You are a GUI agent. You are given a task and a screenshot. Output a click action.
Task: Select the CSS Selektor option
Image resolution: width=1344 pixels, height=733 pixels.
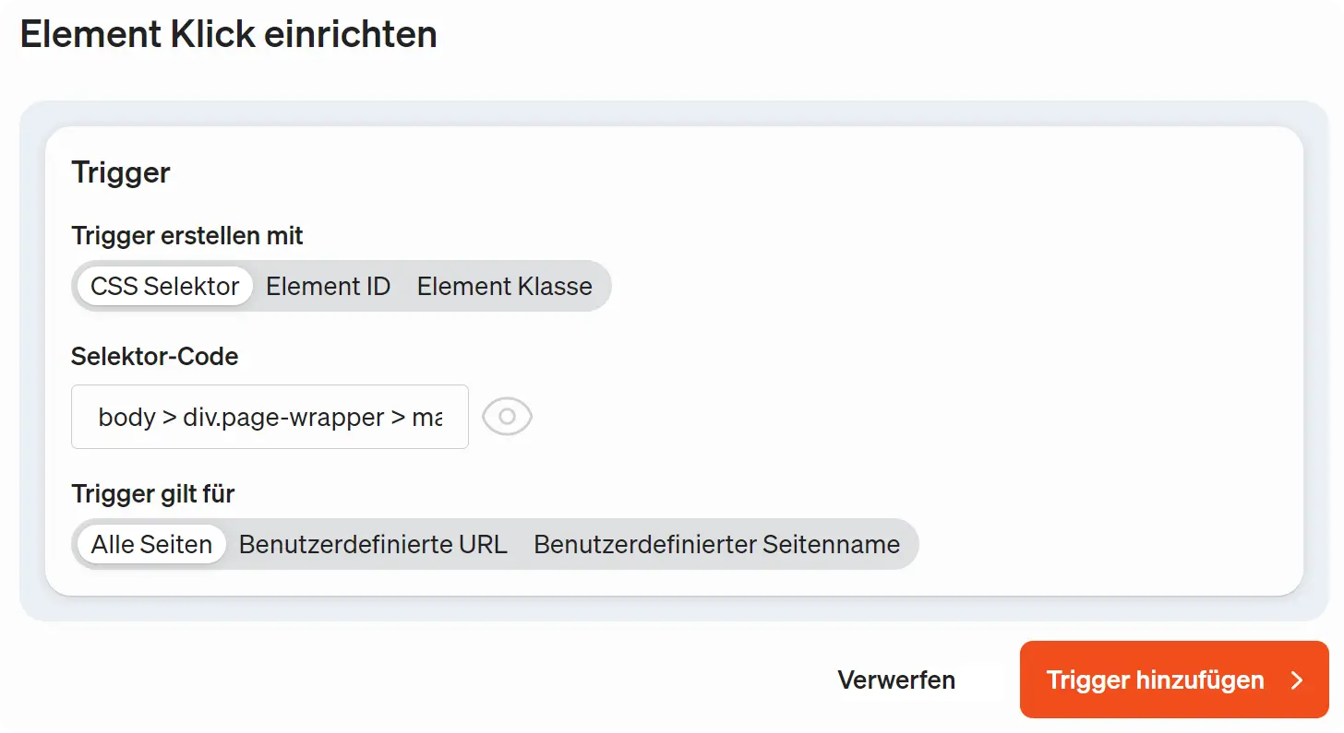tap(163, 286)
